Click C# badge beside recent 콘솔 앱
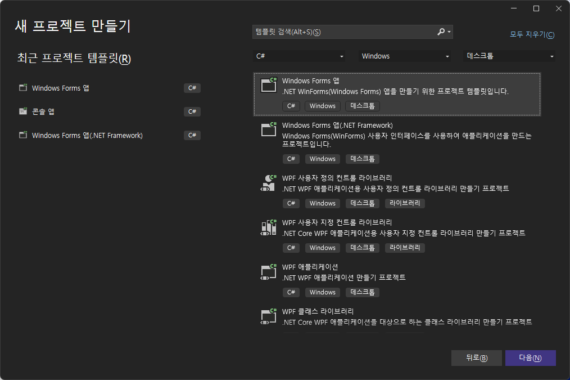The image size is (570, 380). click(192, 111)
